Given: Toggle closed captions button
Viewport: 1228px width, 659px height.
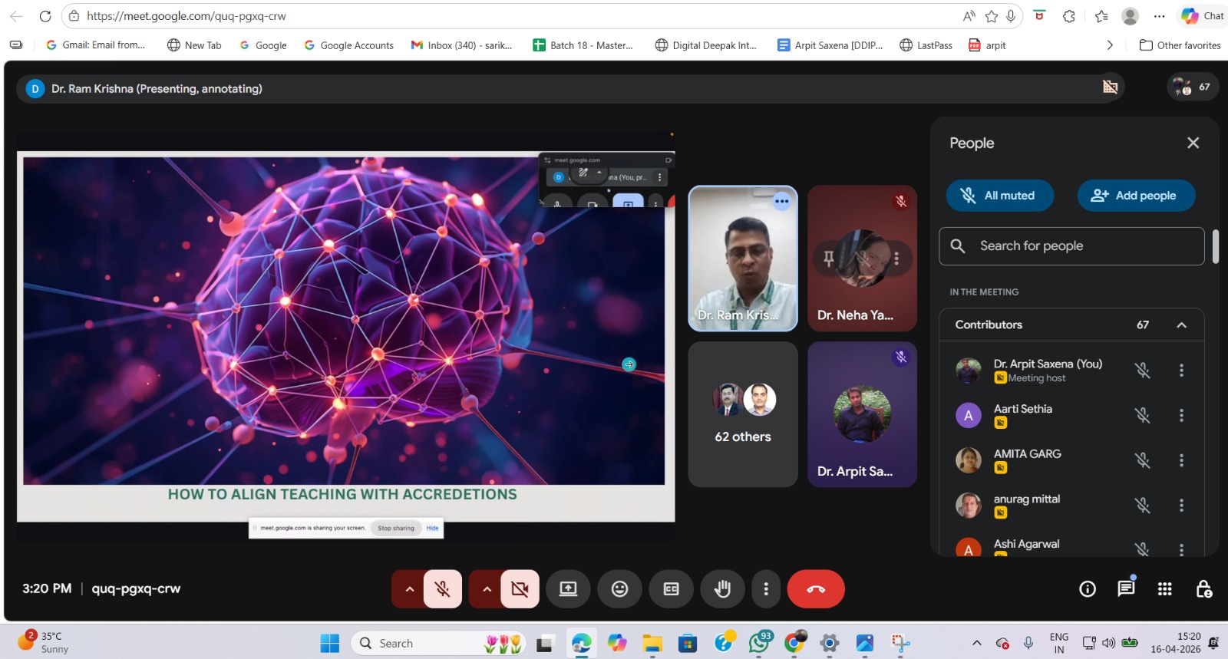Looking at the screenshot, I should (671, 589).
